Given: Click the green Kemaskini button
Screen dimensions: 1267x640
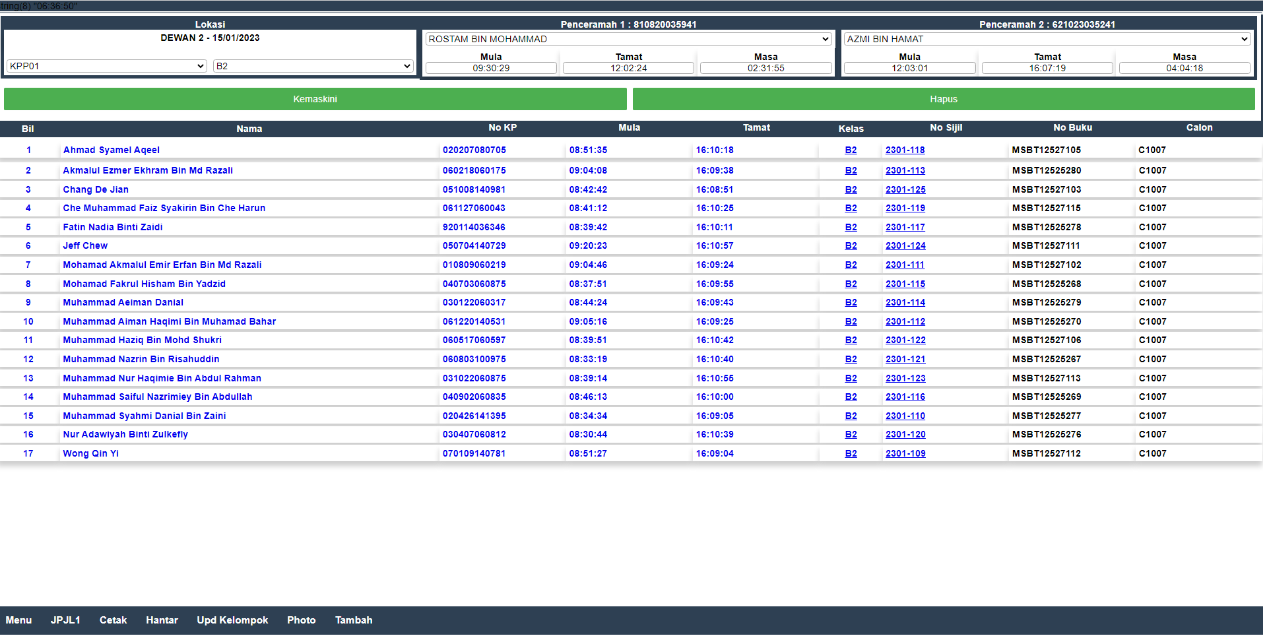Looking at the screenshot, I should [315, 99].
